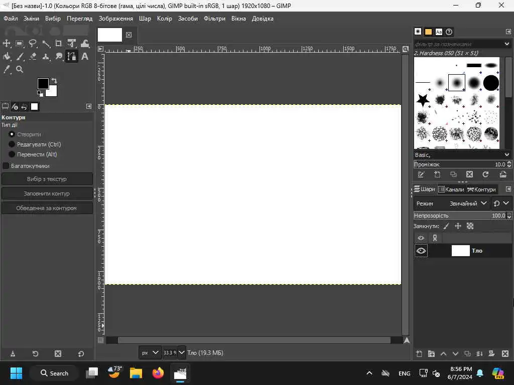This screenshot has height=385, width=514.
Task: Hide the Тло layer with eye icon
Action: pos(421,251)
